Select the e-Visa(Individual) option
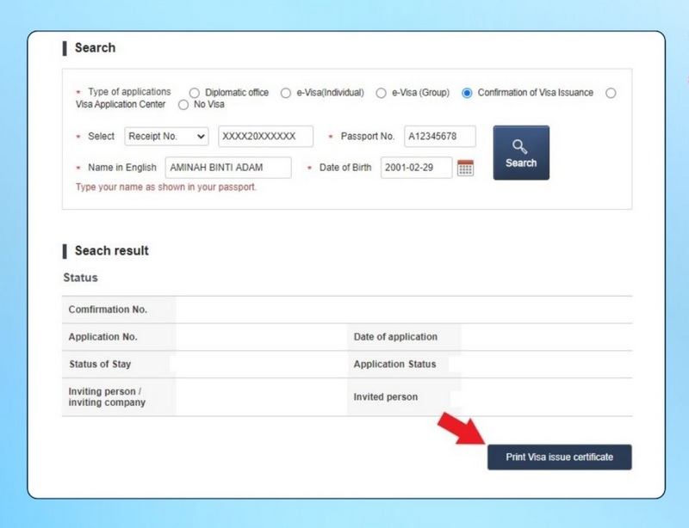Screen dimensions: 689x528 point(285,93)
